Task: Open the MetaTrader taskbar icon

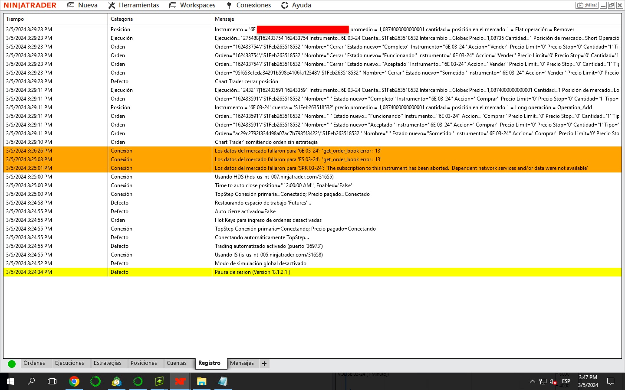Action: (116, 381)
